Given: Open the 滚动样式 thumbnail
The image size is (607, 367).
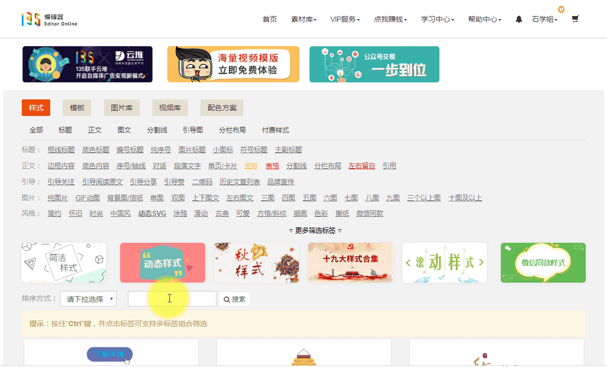Looking at the screenshot, I should coord(444,262).
